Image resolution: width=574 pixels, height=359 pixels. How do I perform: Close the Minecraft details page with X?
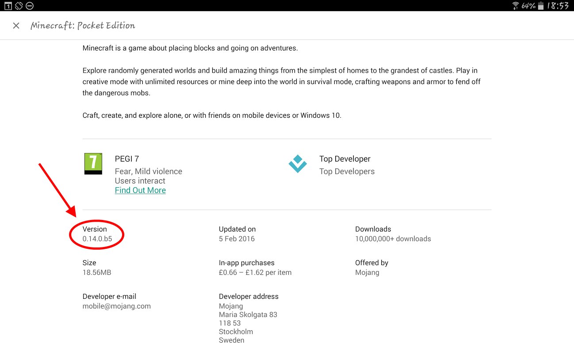[x=16, y=26]
